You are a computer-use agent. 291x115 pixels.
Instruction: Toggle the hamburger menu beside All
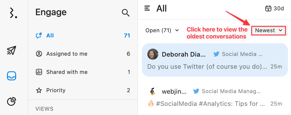tap(147, 8)
